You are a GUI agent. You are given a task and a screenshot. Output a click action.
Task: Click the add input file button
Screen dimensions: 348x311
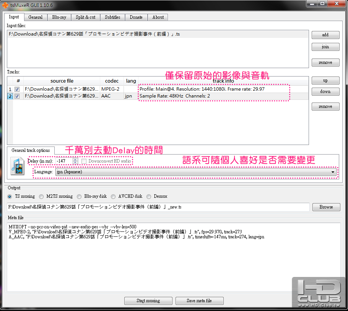coord(325,35)
